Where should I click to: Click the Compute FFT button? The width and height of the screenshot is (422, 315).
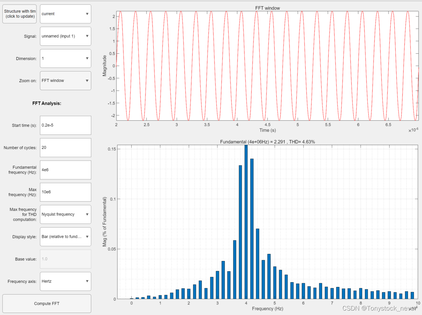(x=46, y=303)
